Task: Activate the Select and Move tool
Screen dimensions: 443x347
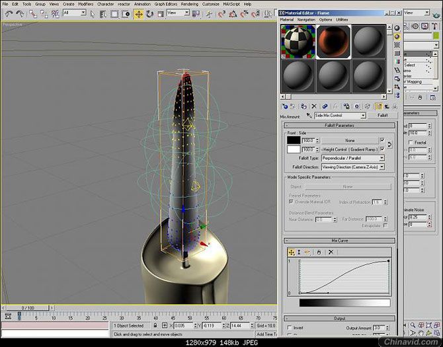Action: click(138, 14)
